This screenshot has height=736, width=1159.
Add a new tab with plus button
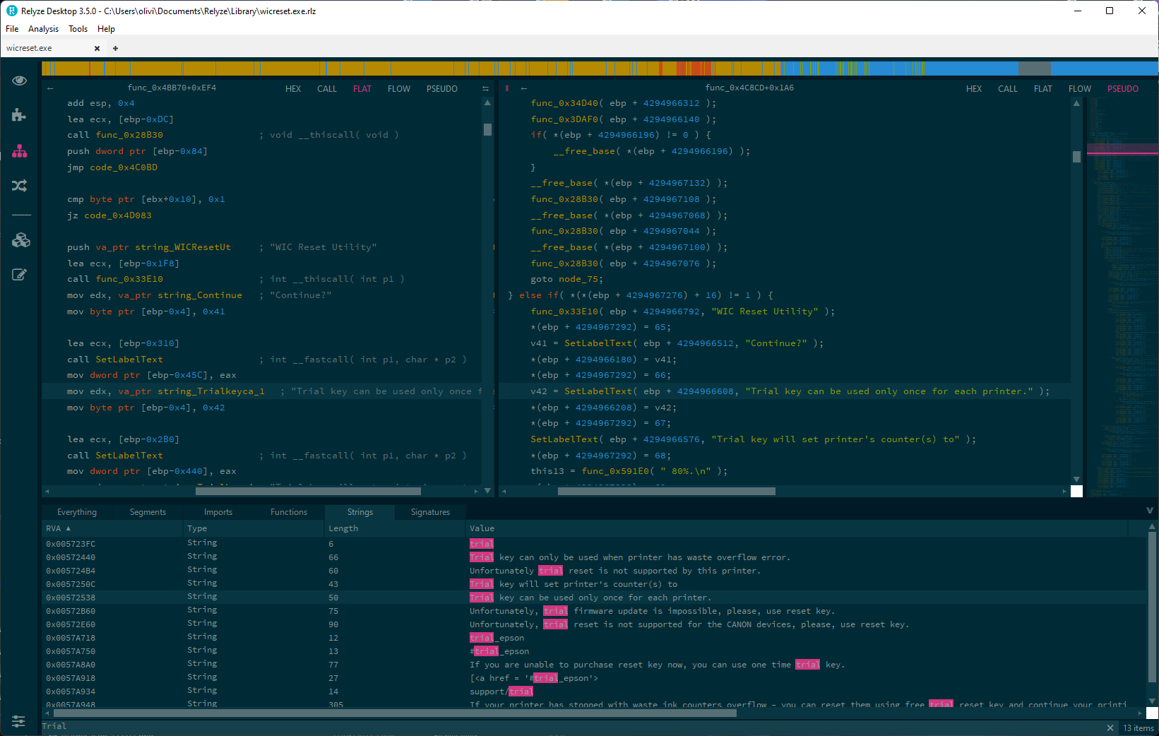point(115,48)
